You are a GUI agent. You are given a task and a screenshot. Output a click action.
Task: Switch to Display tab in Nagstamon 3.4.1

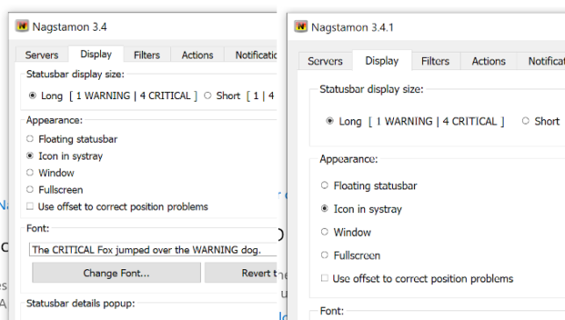(382, 60)
